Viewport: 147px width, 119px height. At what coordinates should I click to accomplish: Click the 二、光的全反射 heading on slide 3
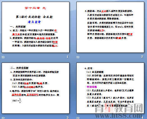[19, 68]
